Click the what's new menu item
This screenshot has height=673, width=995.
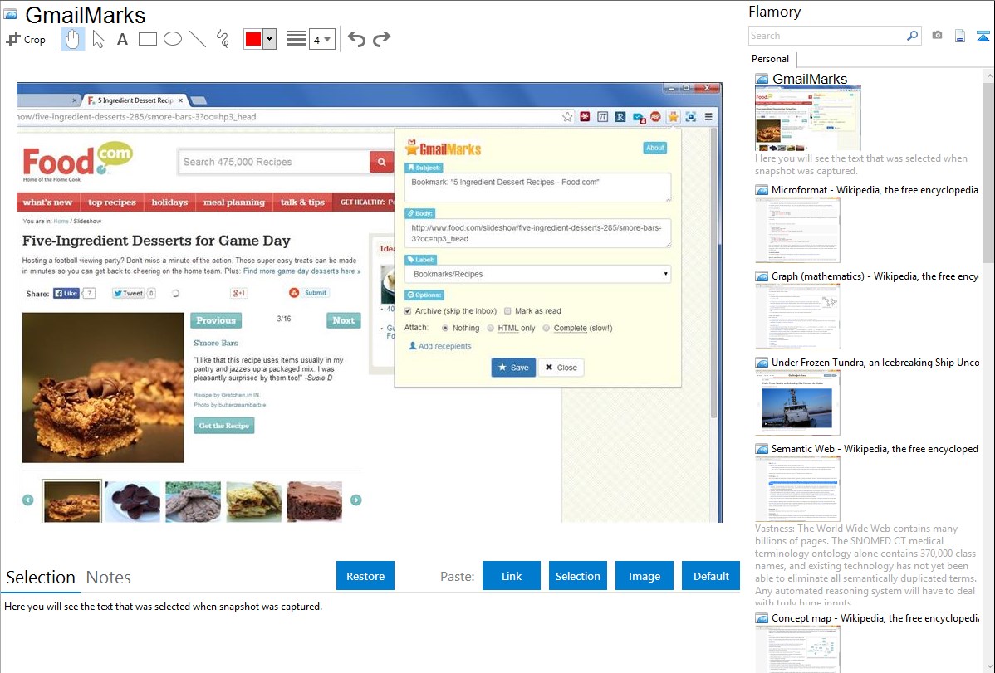point(48,202)
